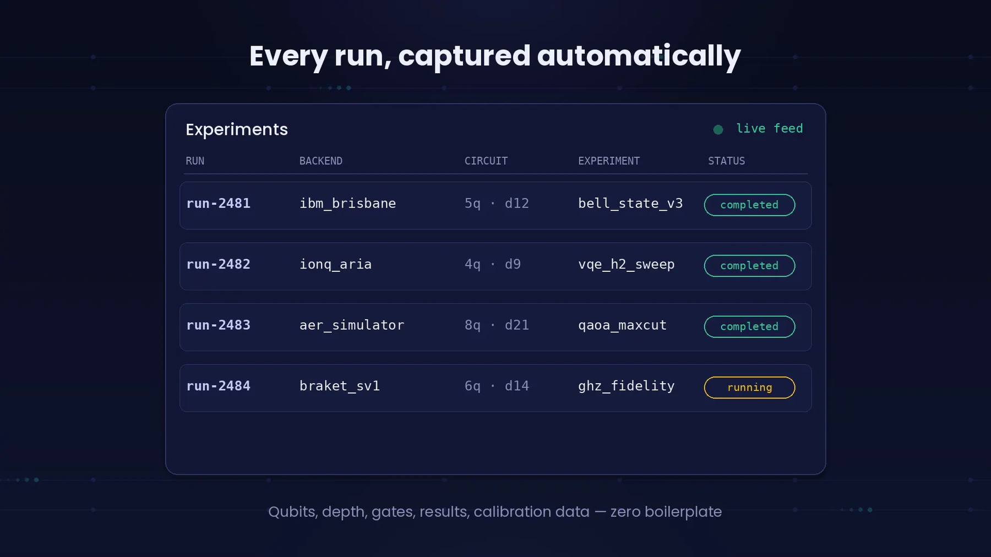Image resolution: width=991 pixels, height=557 pixels.
Task: Select the aer_simulator backend cell
Action: point(352,325)
